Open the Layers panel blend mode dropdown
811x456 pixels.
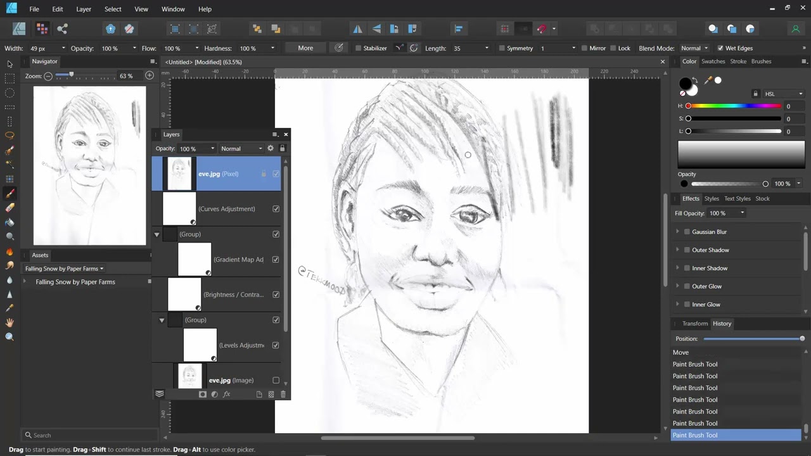click(241, 148)
